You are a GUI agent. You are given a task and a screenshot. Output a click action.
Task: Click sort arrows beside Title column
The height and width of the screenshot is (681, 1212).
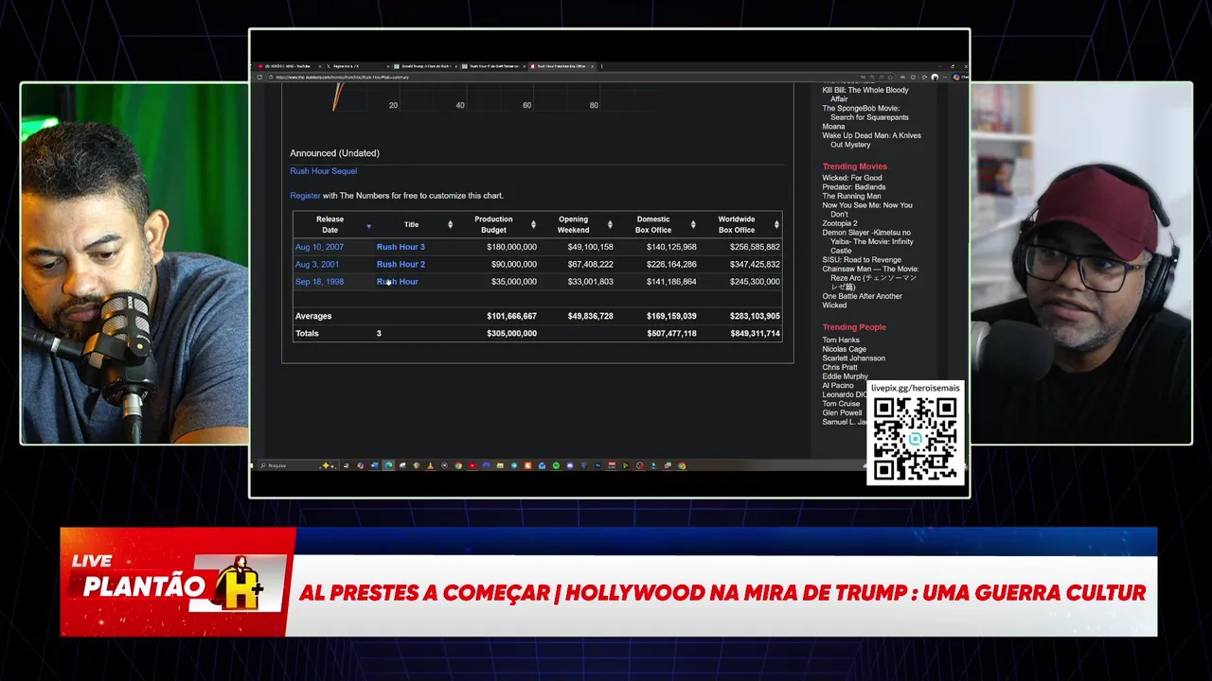tap(450, 225)
